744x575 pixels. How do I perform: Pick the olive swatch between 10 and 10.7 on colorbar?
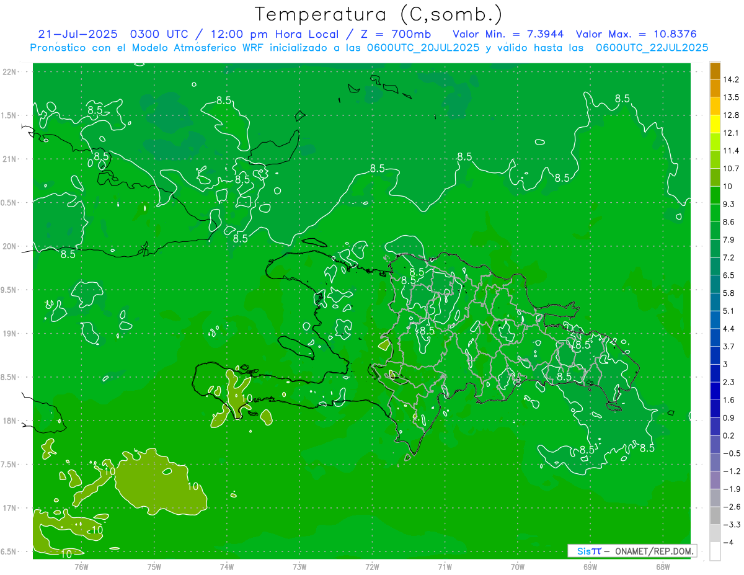click(x=715, y=177)
